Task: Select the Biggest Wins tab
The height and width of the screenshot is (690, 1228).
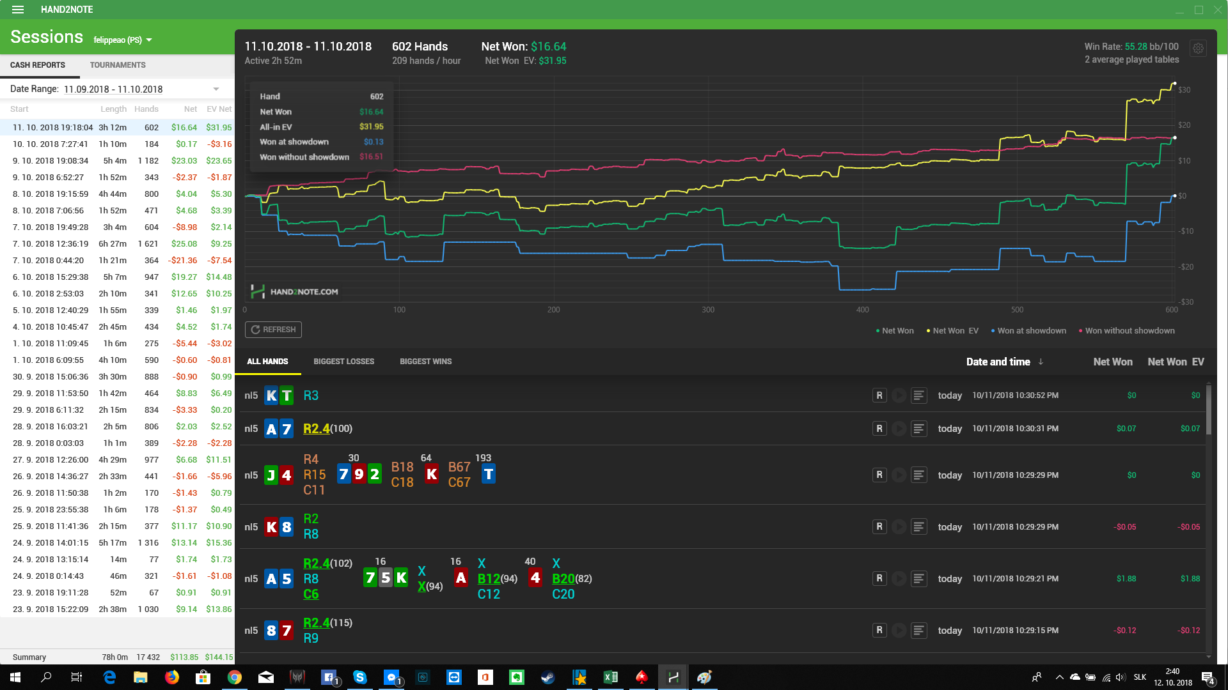Action: [x=426, y=362]
